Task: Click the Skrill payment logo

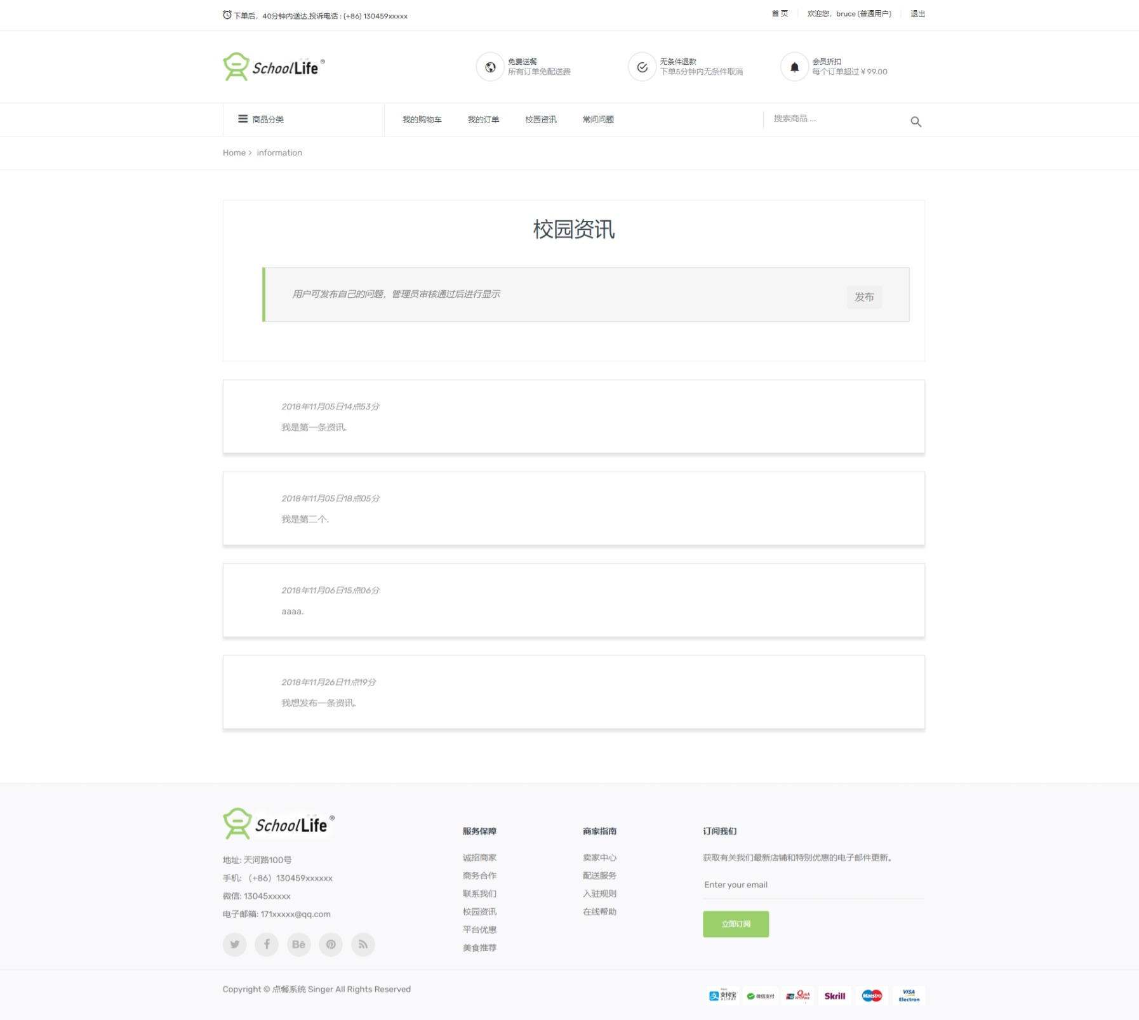Action: coord(834,995)
